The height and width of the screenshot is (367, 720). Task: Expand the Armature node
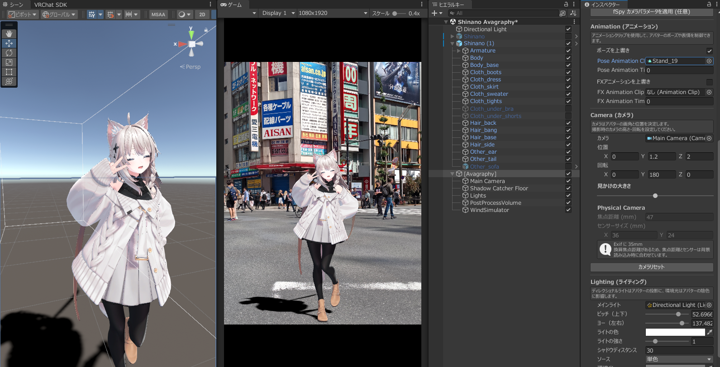point(458,51)
